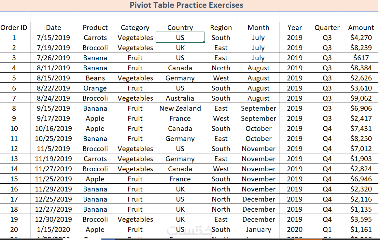Select the Date header cell
380x240 pixels.
pyautogui.click(x=53, y=28)
